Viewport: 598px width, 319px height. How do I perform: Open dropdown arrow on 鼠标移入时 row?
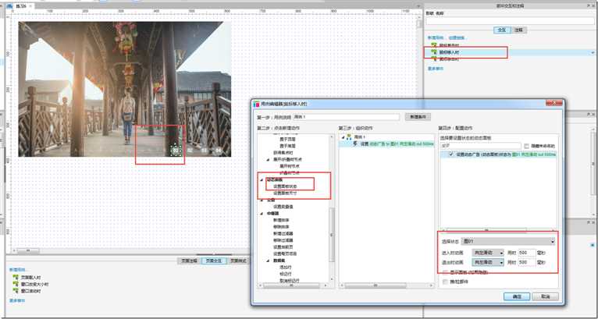593,52
